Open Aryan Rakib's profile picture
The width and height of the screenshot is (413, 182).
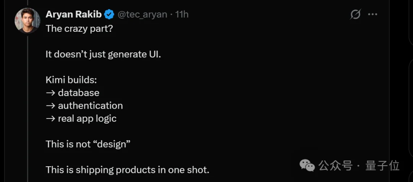coord(27,20)
